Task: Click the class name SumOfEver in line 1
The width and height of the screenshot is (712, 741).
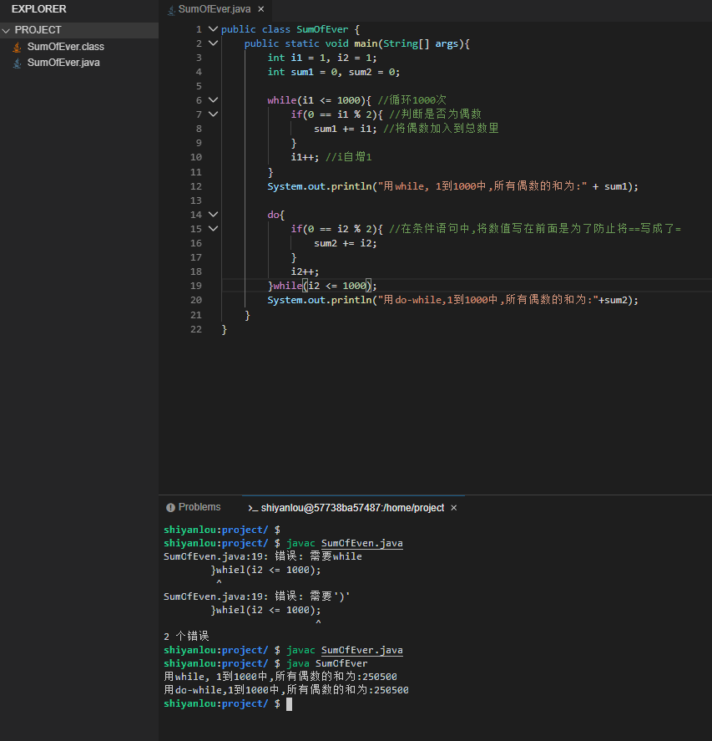Action: click(322, 29)
